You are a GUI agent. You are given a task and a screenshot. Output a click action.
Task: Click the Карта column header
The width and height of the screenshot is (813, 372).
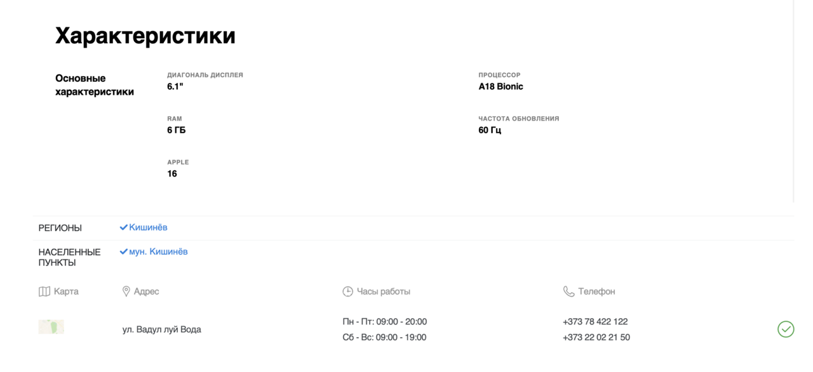click(66, 291)
